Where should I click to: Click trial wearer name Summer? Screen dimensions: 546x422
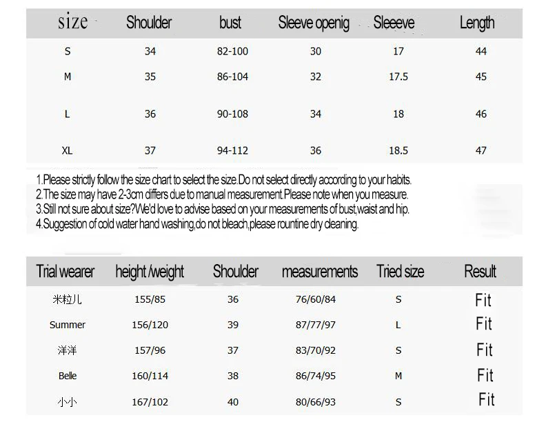67,325
